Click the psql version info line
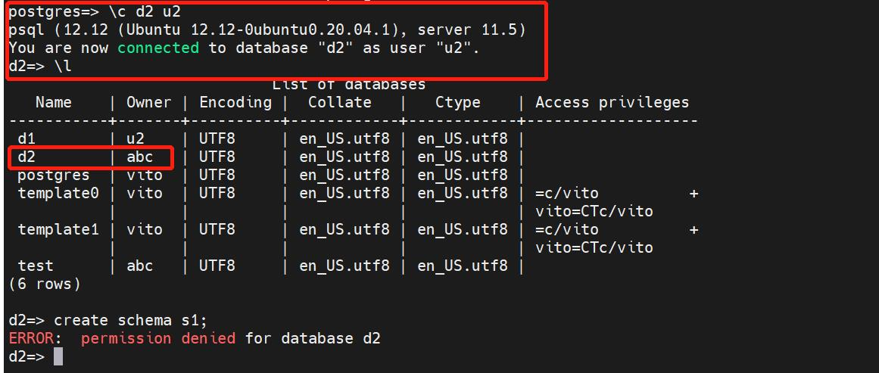 point(267,30)
